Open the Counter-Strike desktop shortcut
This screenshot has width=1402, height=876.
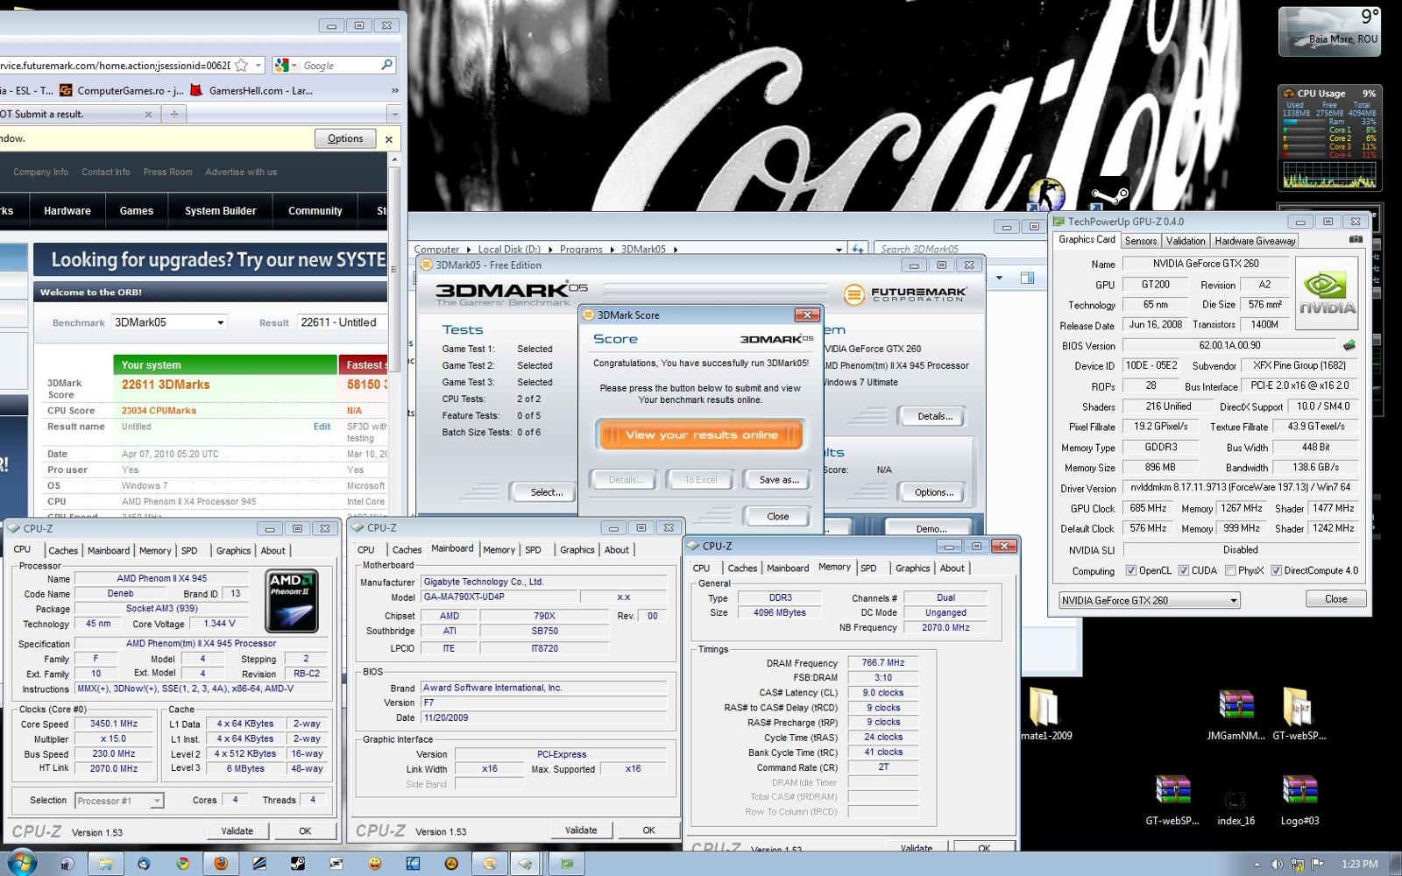[x=1044, y=194]
